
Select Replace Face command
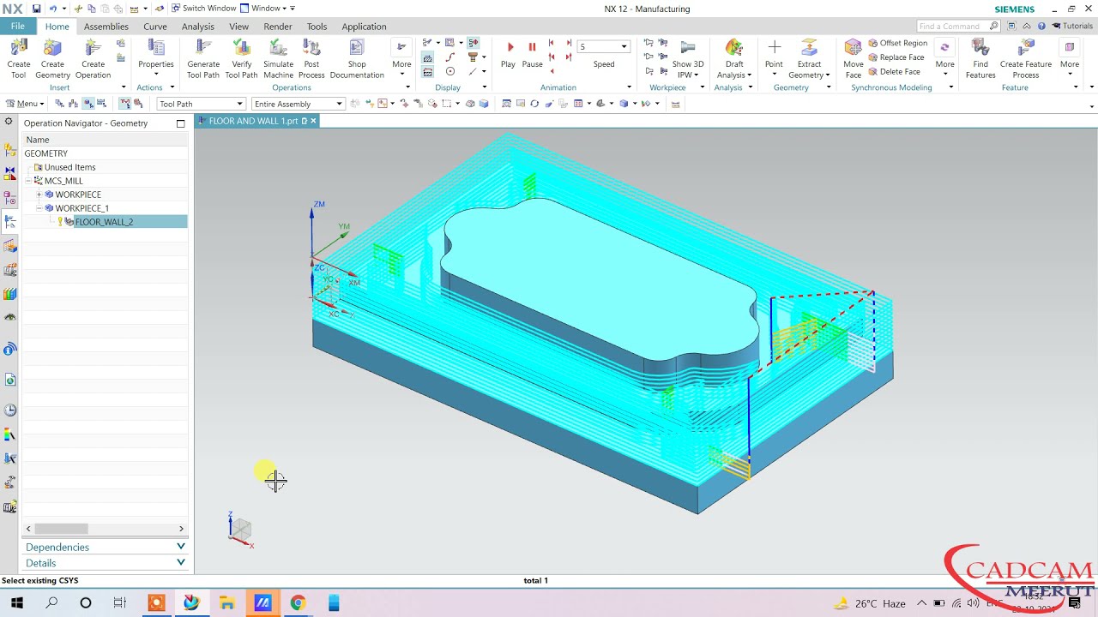coord(896,57)
